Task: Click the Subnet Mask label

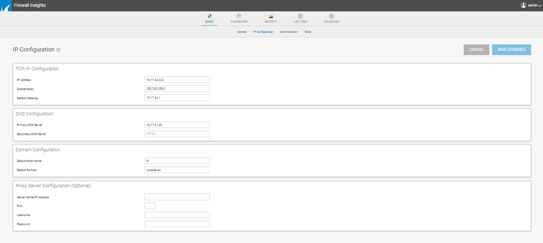Action: tap(25, 89)
